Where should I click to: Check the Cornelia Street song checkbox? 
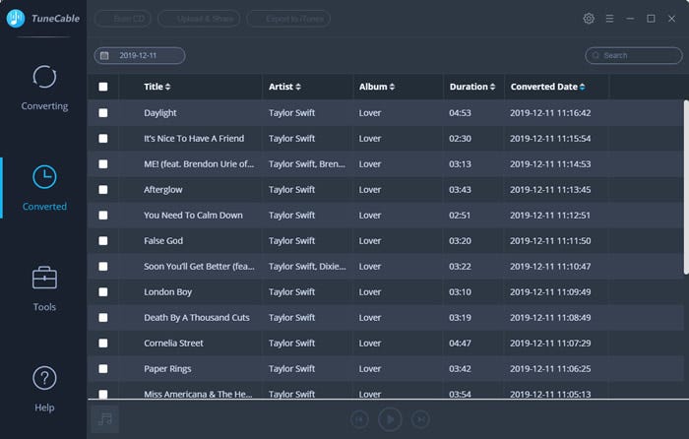tap(103, 344)
